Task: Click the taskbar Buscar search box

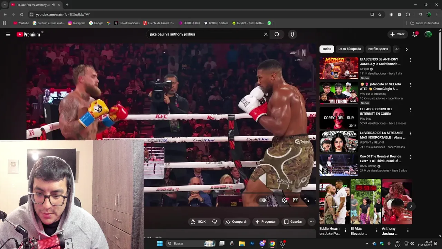Action: pos(191,243)
